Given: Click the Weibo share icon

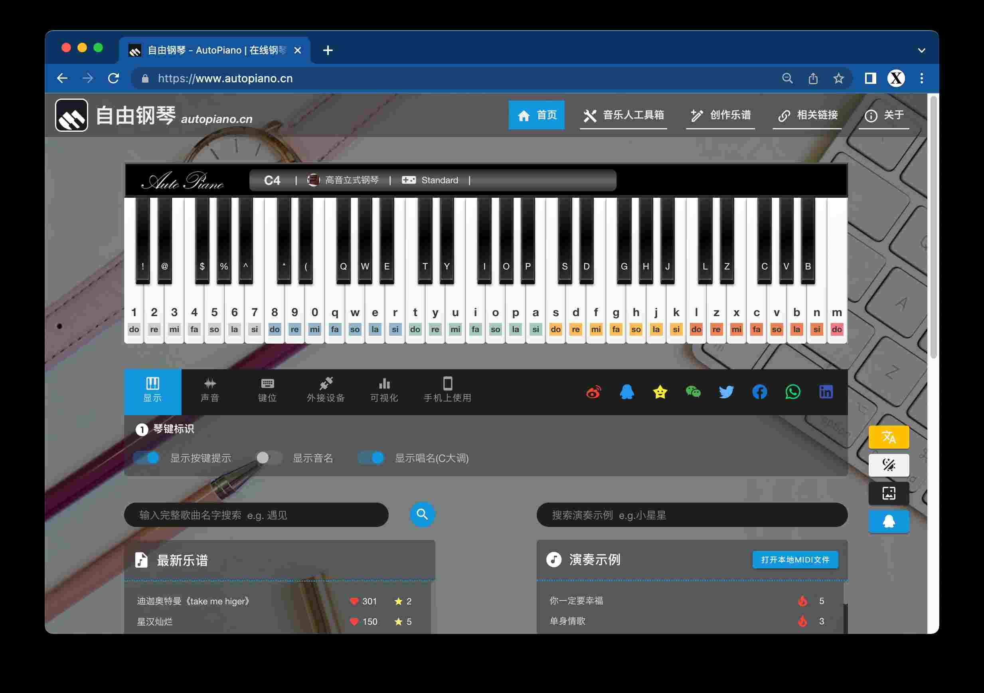Looking at the screenshot, I should [x=594, y=392].
